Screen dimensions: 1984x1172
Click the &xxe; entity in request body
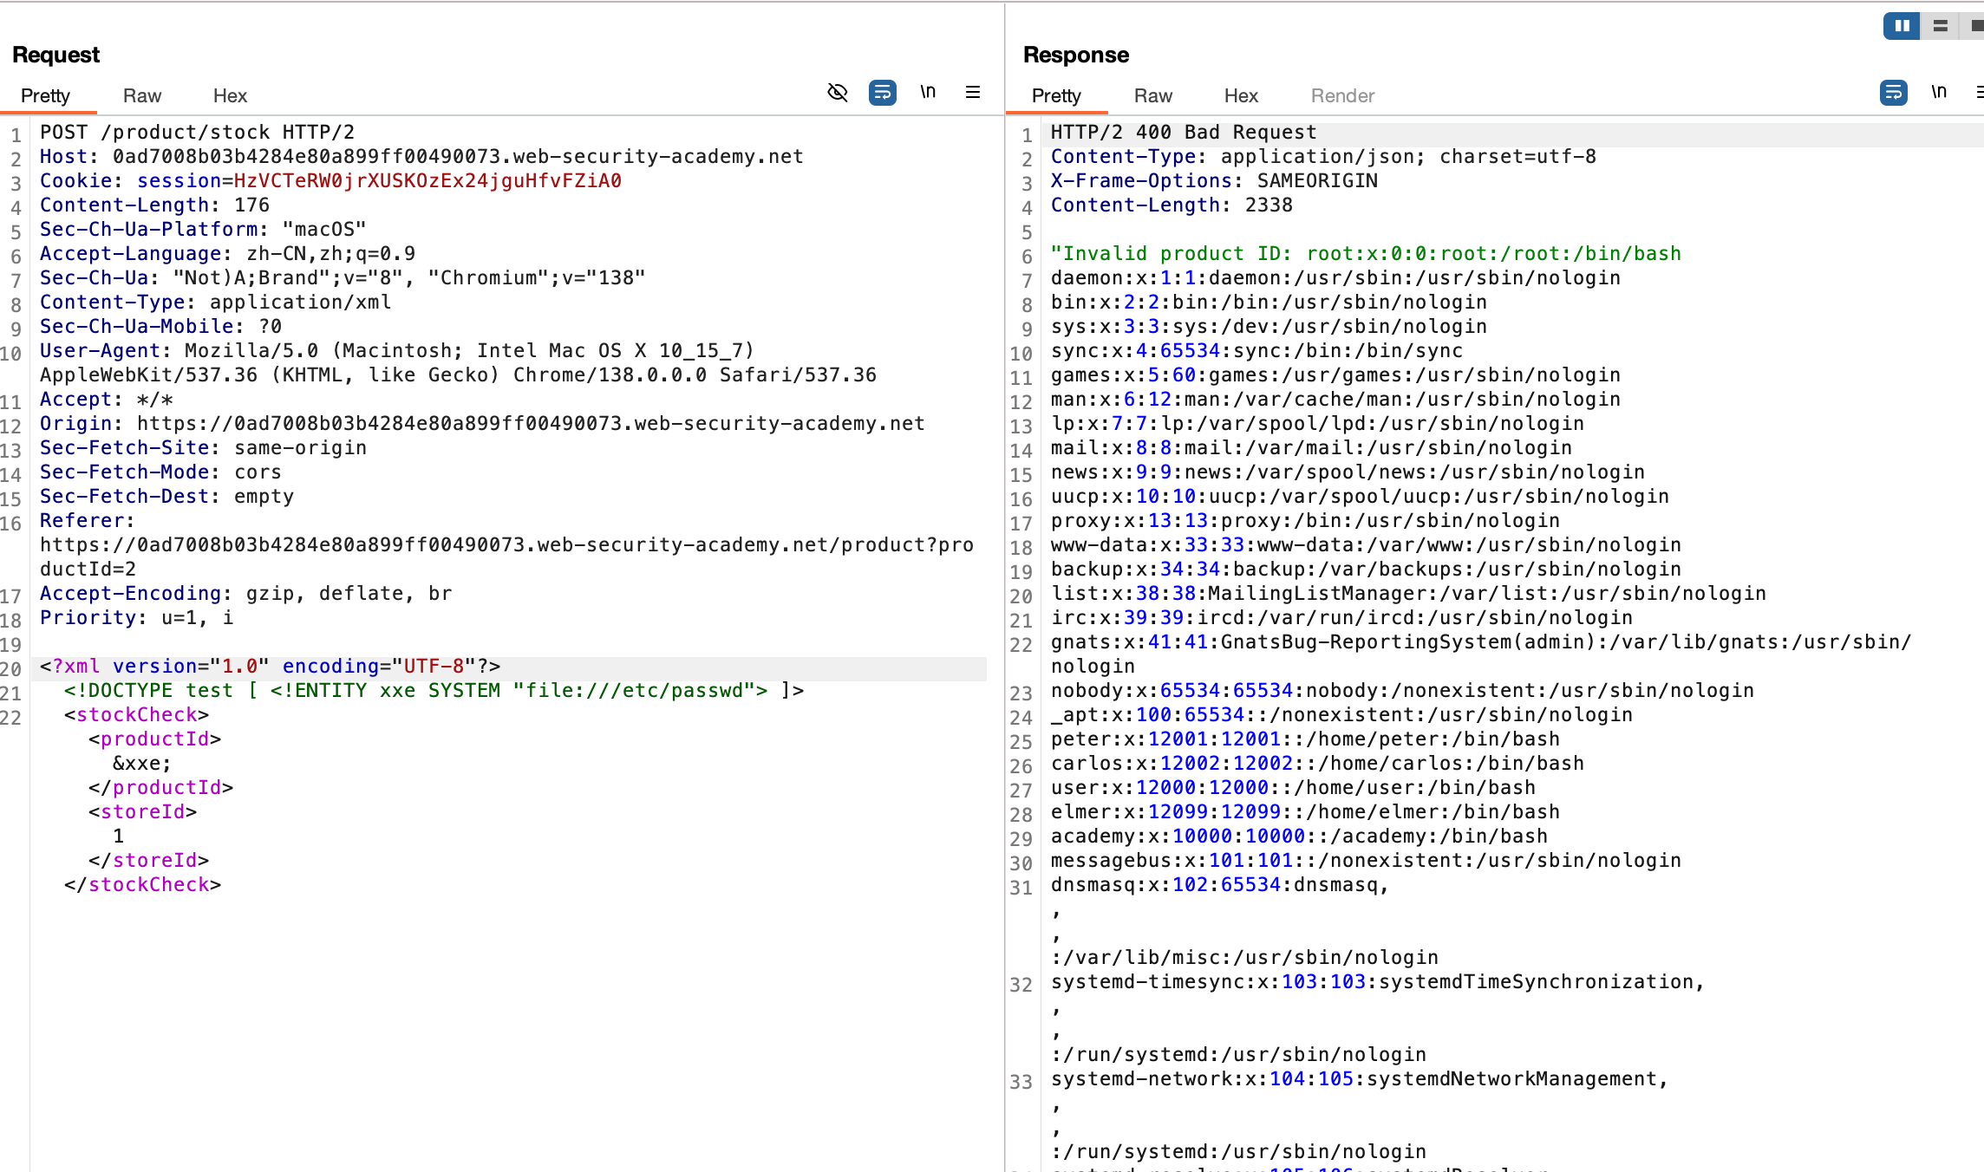tap(142, 763)
